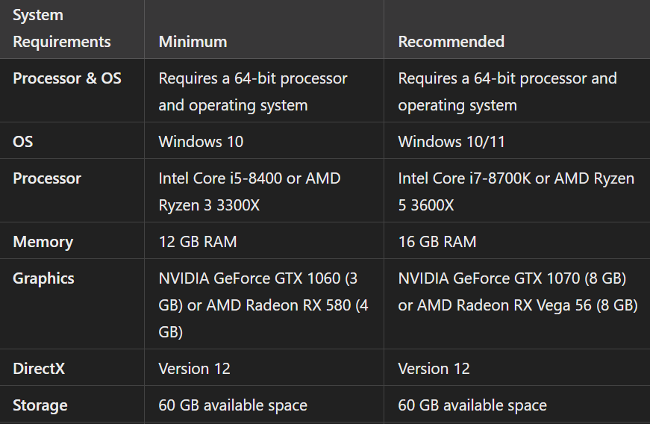Viewport: 650px width, 424px height.
Task: Click the "Minimum" column header
Action: (193, 42)
